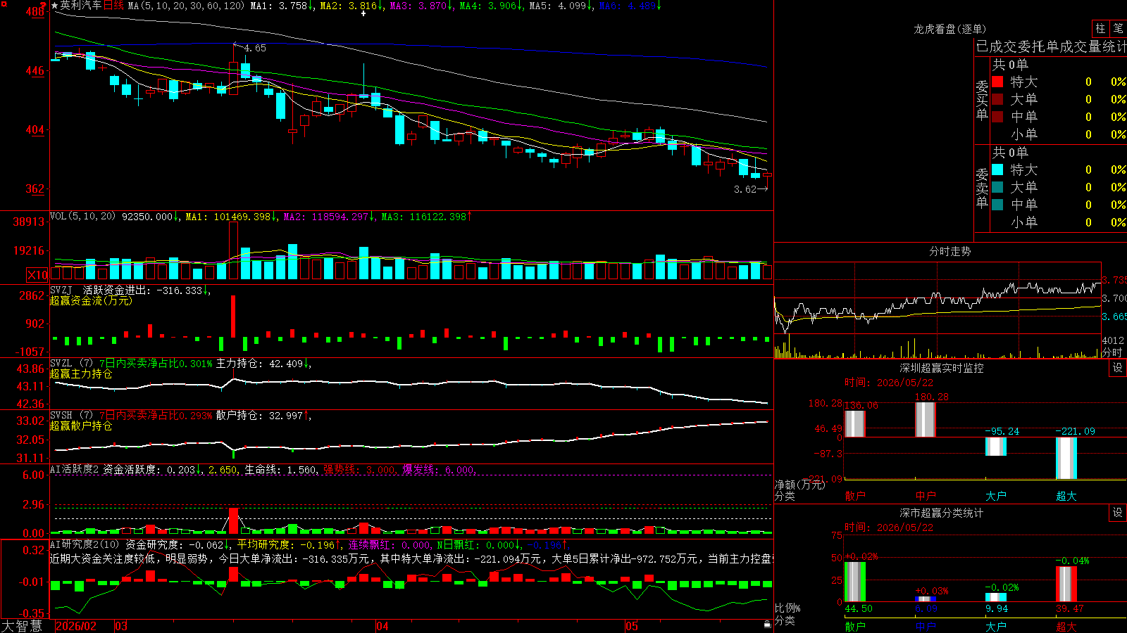
Task: Click 活跃资金进出: -316.333 readout
Action: (x=142, y=290)
